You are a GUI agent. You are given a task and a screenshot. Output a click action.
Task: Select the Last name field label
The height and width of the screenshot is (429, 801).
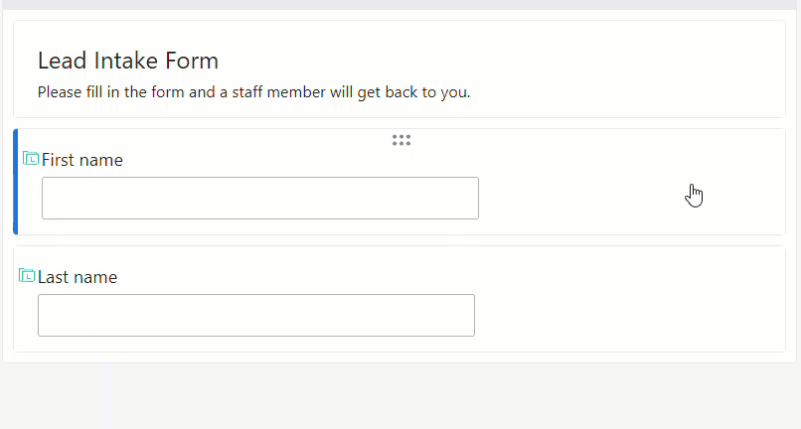(x=78, y=277)
